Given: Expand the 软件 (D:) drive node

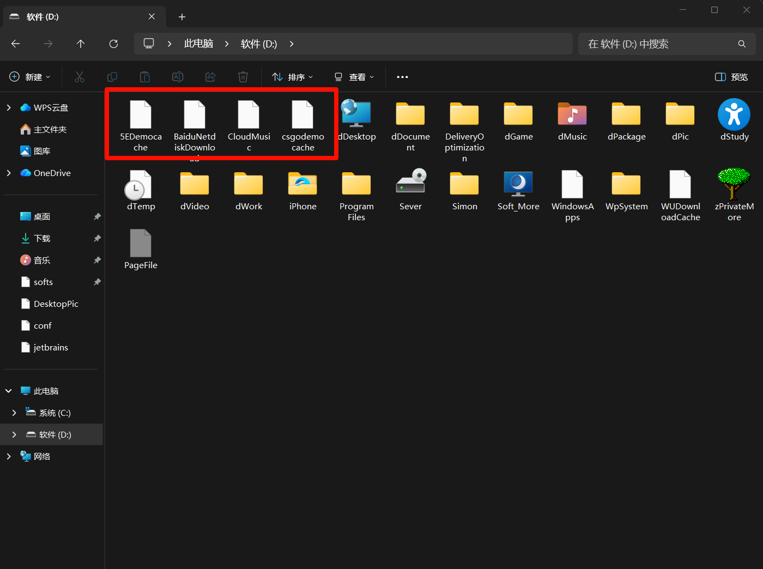Looking at the screenshot, I should [14, 434].
